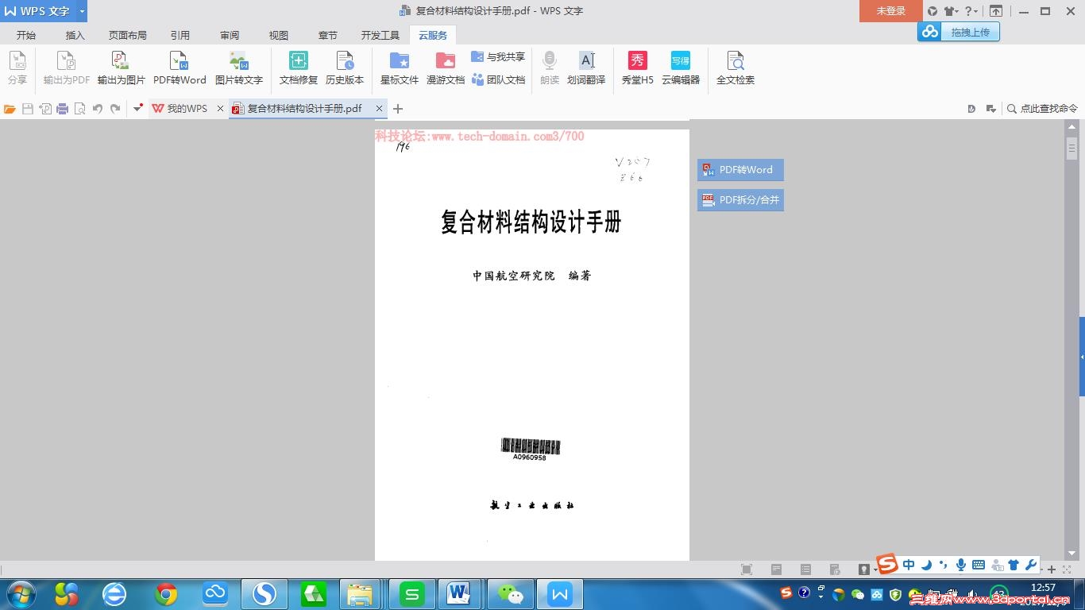Switch to the 审阅 ribbon tab
1085x610 pixels.
tap(230, 35)
